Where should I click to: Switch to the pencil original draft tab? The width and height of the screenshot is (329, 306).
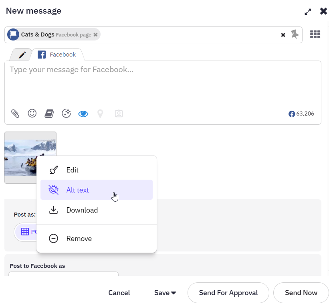pyautogui.click(x=22, y=55)
